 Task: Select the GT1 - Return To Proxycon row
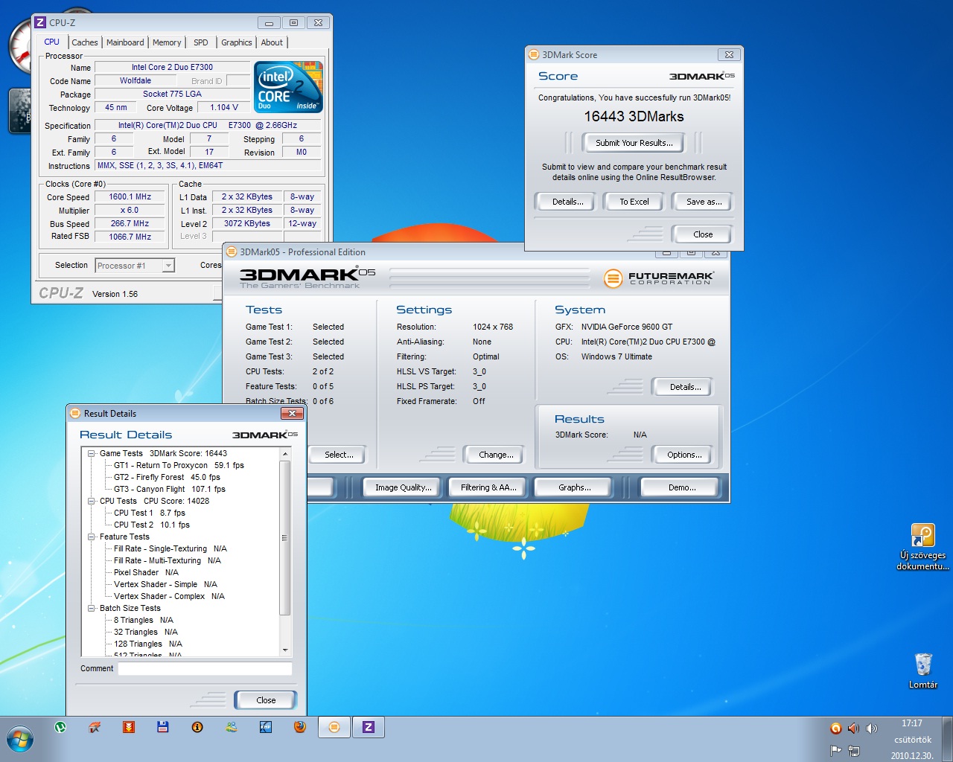(x=179, y=465)
